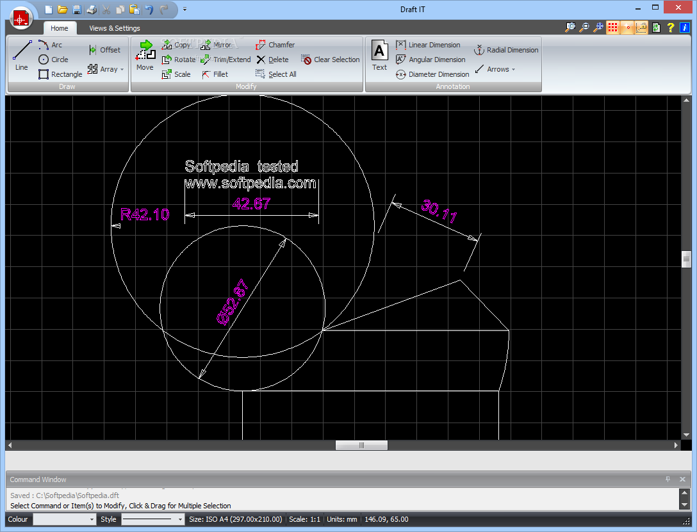Click the Chamfer tool
This screenshot has height=532, width=697.
coord(275,45)
